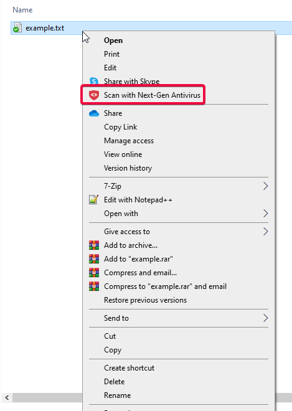Click the Skype icon beside Share with Skype
The height and width of the screenshot is (411, 292).
tap(94, 81)
